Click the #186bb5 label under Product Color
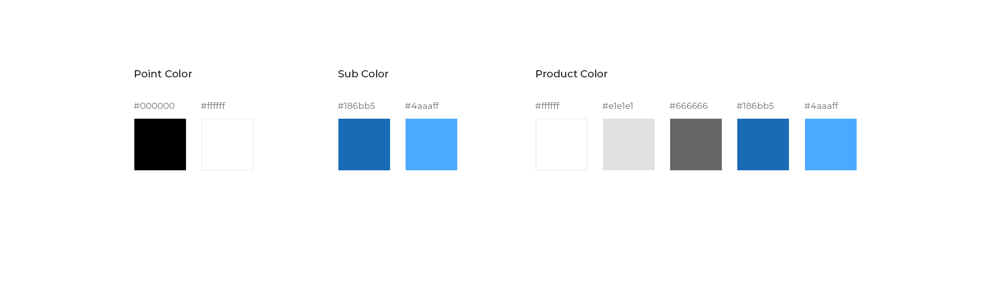This screenshot has height=289, width=992. pos(755,106)
